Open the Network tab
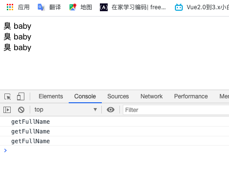 (152, 96)
